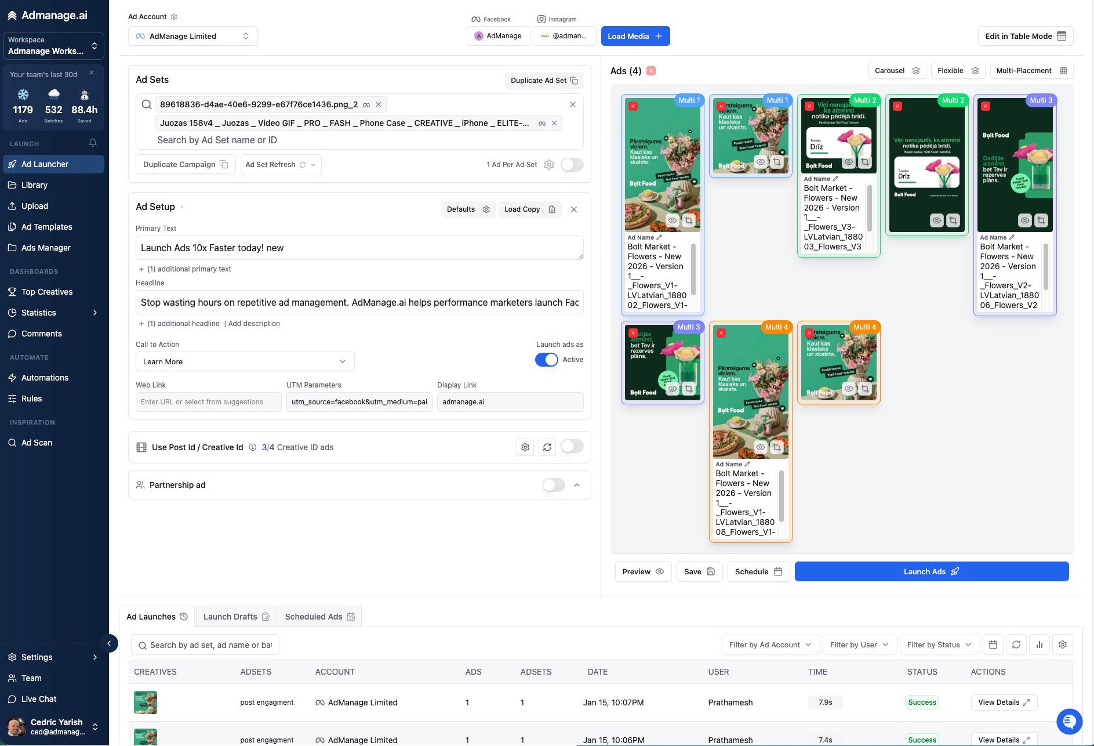Image resolution: width=1094 pixels, height=746 pixels.
Task: Preview the Multi 4 tall Parsteigums creative
Action: point(761,447)
